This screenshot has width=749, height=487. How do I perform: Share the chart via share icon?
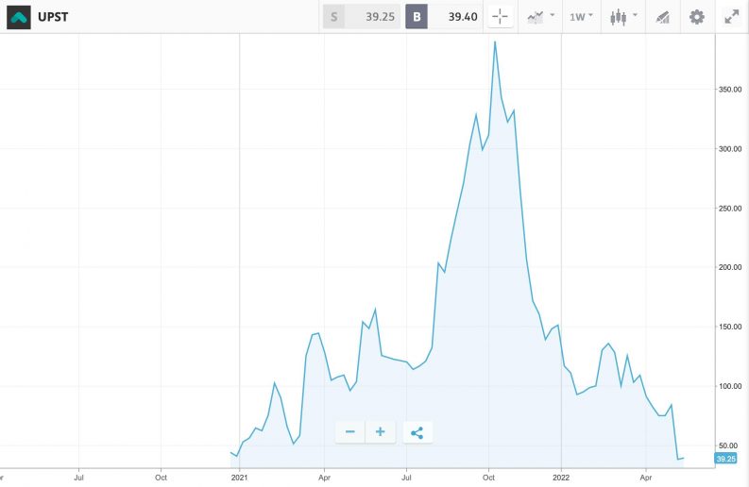(x=417, y=432)
